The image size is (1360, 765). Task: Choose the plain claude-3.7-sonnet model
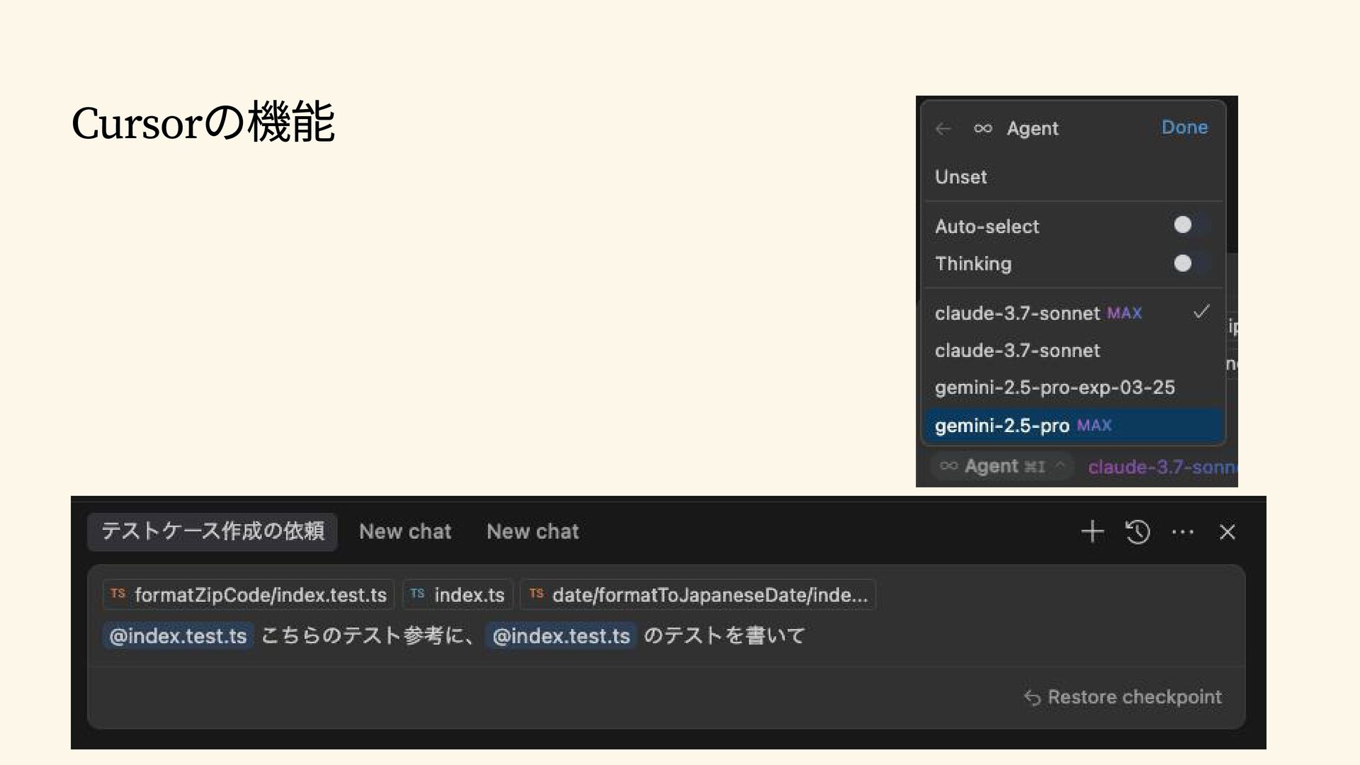tap(1074, 351)
